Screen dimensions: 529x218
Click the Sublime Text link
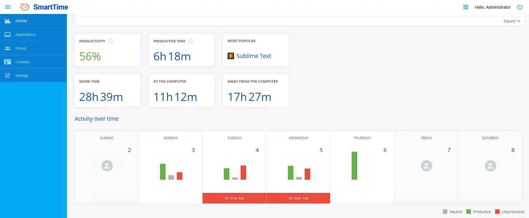click(x=254, y=56)
